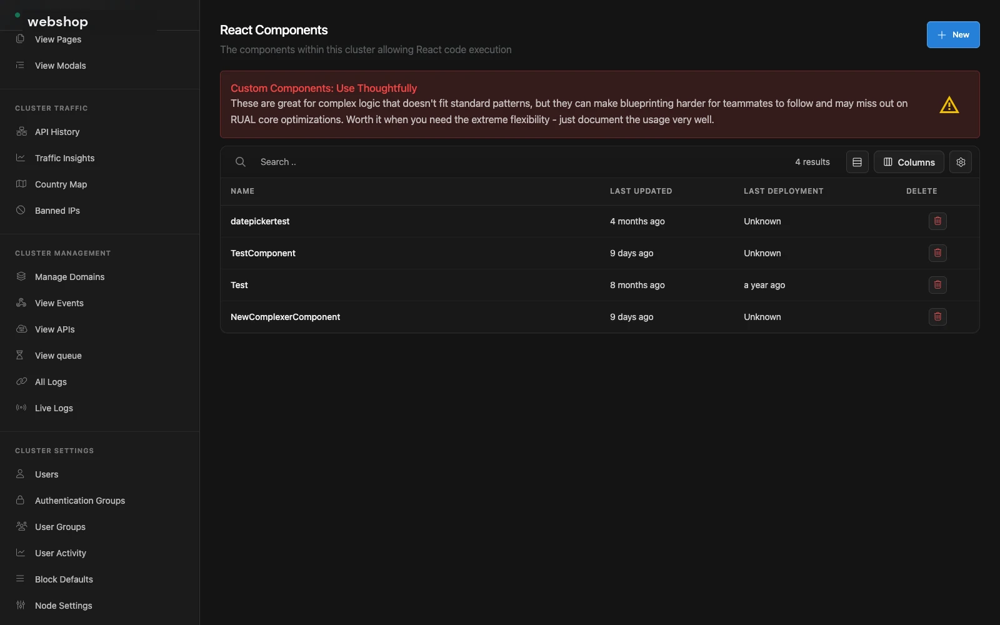Navigate to Traffic Insights
Screen dimensions: 1000x625
(65, 158)
